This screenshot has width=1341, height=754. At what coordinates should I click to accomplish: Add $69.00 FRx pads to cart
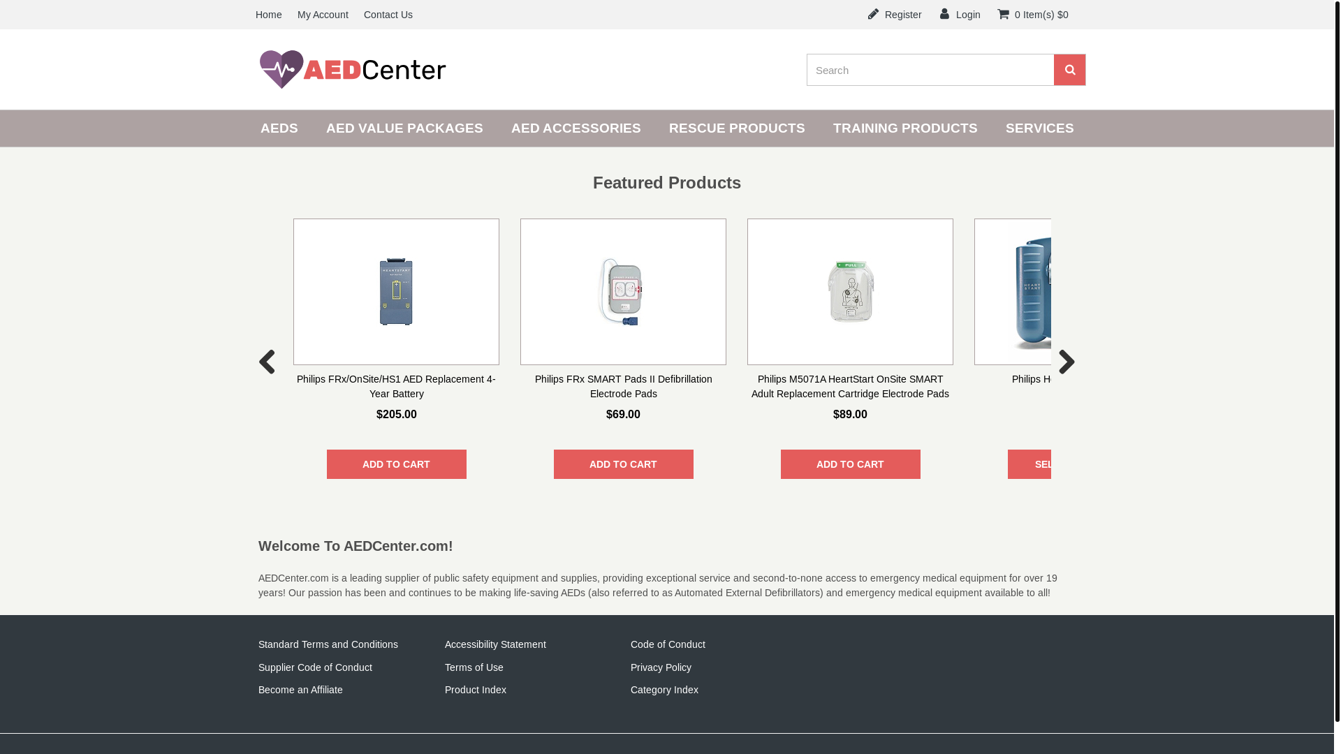click(623, 464)
